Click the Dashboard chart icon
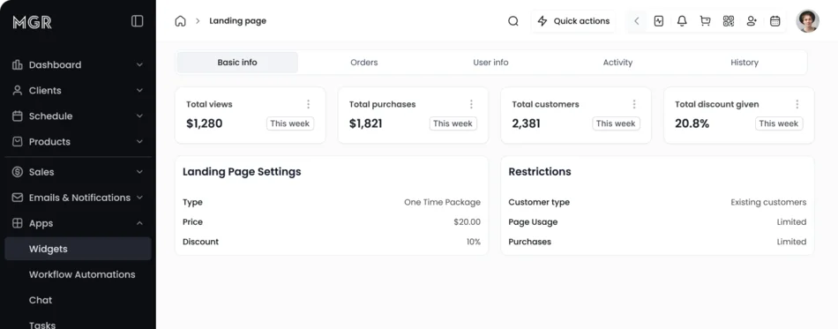Viewport: 838px width, 329px height. (x=18, y=64)
